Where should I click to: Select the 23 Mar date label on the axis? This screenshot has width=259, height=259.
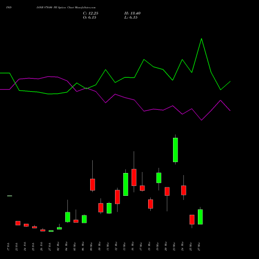coord(174,247)
